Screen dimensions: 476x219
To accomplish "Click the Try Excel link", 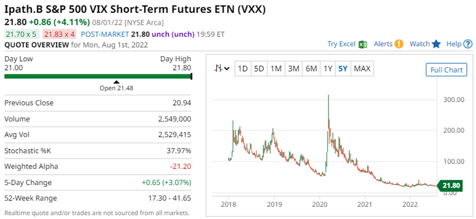I will tap(341, 44).
